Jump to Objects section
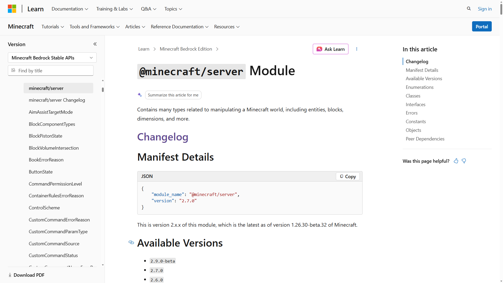The height and width of the screenshot is (283, 503). 413,130
